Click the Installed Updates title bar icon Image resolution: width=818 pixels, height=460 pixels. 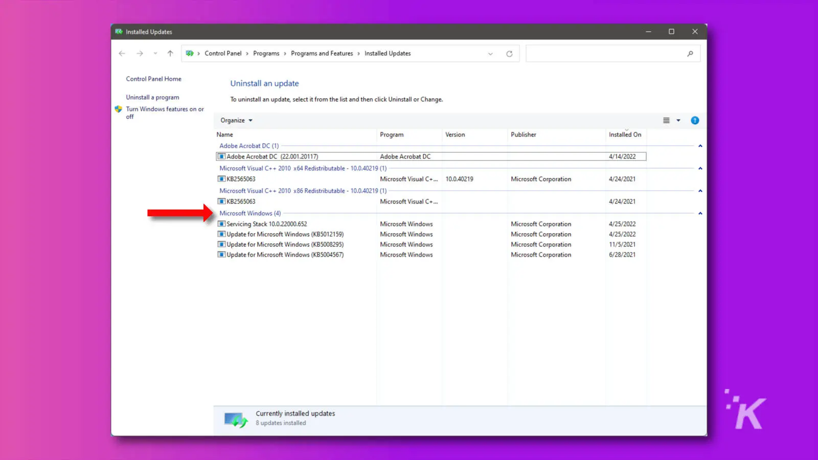(119, 32)
